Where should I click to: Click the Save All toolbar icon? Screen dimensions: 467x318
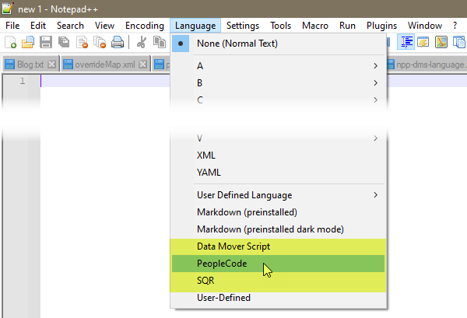[64, 42]
